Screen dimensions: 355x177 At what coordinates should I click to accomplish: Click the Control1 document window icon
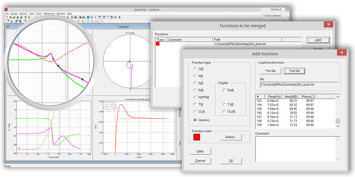7,27
